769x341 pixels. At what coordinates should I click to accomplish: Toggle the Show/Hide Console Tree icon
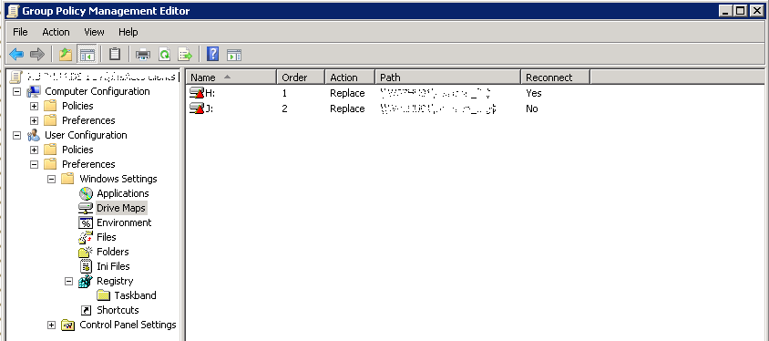pyautogui.click(x=87, y=55)
